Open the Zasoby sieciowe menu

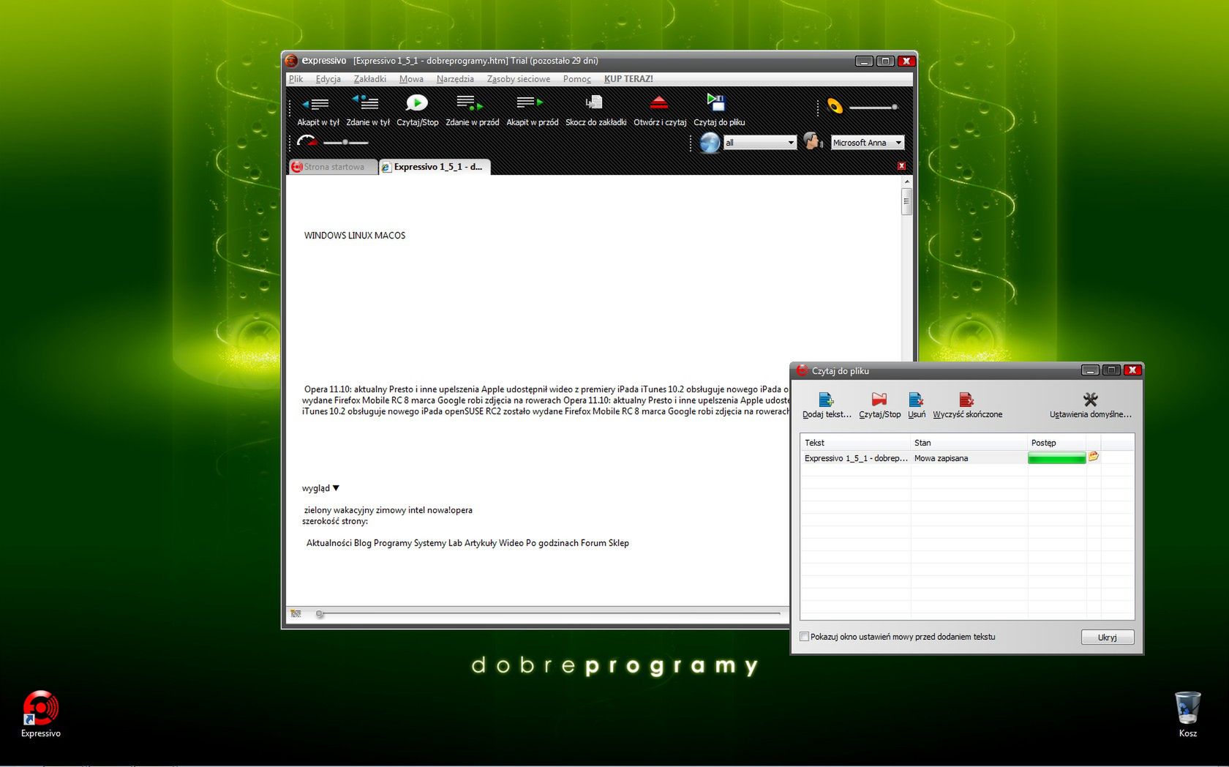pyautogui.click(x=519, y=79)
